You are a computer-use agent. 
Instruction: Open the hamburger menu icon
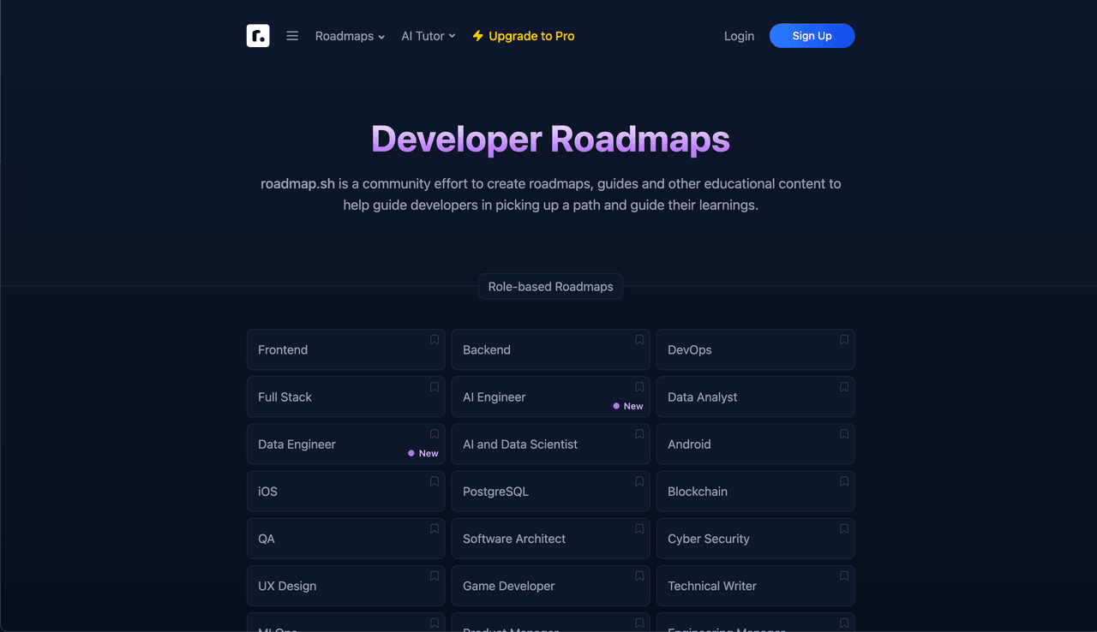pos(292,36)
